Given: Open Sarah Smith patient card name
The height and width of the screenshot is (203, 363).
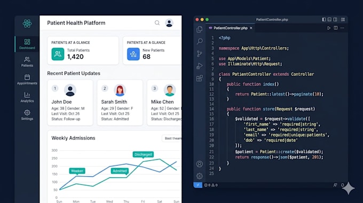Looking at the screenshot, I should (x=114, y=101).
